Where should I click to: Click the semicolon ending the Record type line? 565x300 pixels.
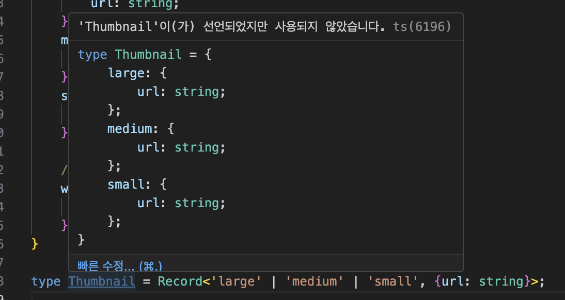pyautogui.click(x=541, y=281)
